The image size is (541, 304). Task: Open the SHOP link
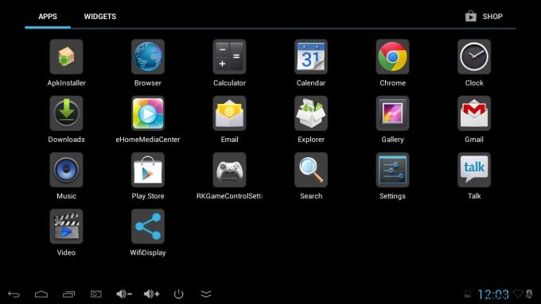484,16
